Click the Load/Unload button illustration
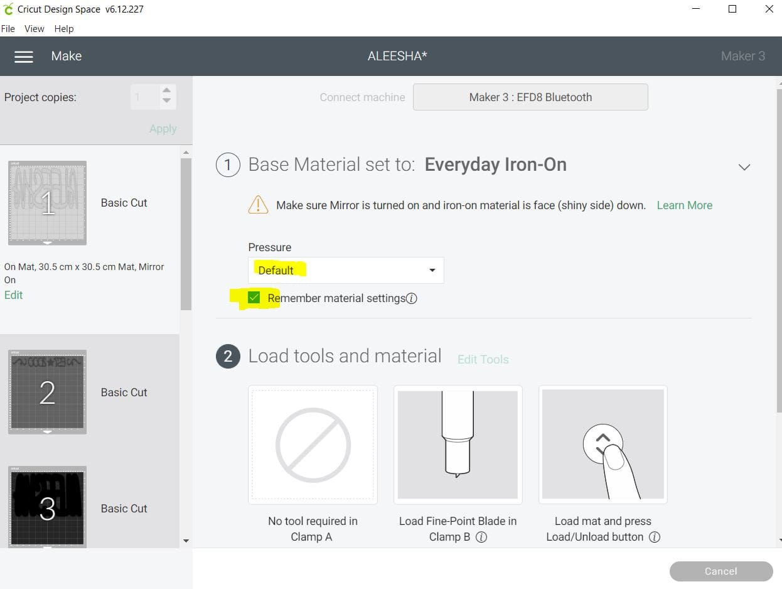 click(x=603, y=445)
